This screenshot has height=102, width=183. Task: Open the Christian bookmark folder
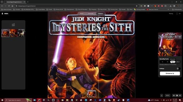pos(17,9)
